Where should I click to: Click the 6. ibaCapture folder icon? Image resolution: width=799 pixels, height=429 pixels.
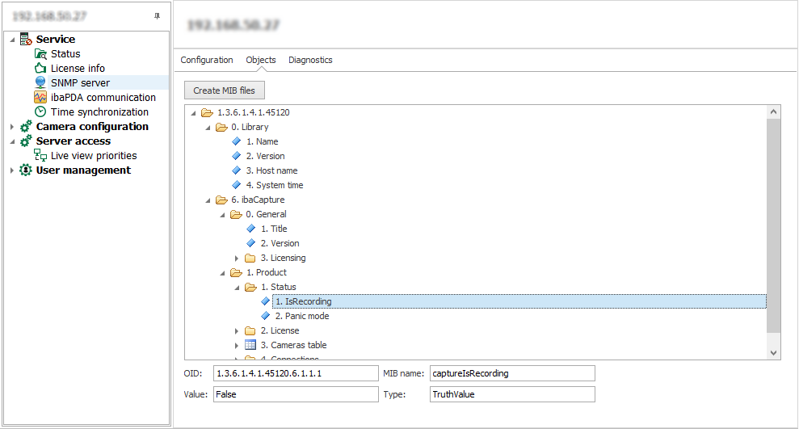click(x=221, y=200)
